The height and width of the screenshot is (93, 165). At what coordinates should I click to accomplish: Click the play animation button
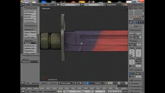[x=116, y=91]
